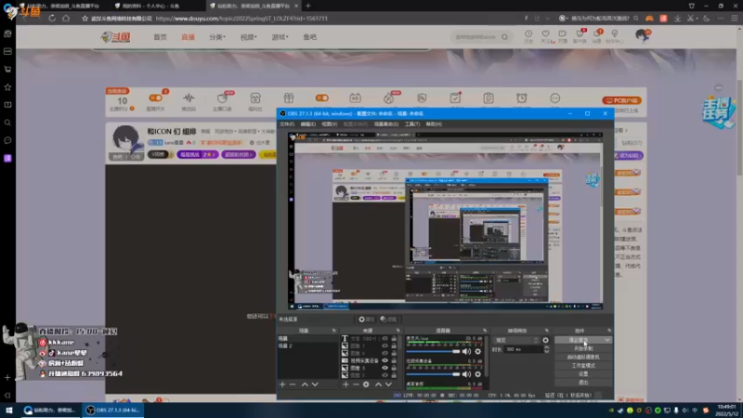
Task: Open OBS 工具(T) menu
Action: coord(412,124)
